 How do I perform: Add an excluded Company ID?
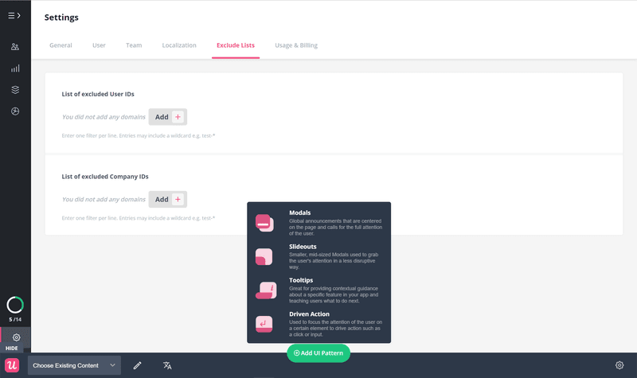pos(168,200)
